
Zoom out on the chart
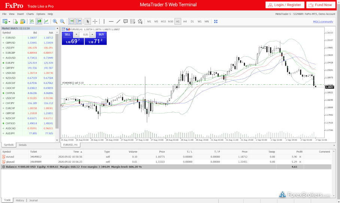click(x=62, y=21)
